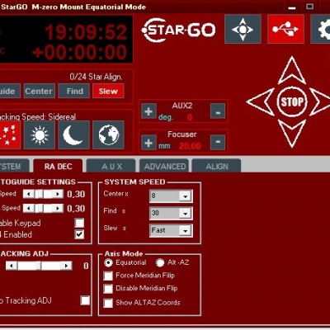Switch to the AUX tab
This screenshot has width=330, height=330.
click(111, 167)
